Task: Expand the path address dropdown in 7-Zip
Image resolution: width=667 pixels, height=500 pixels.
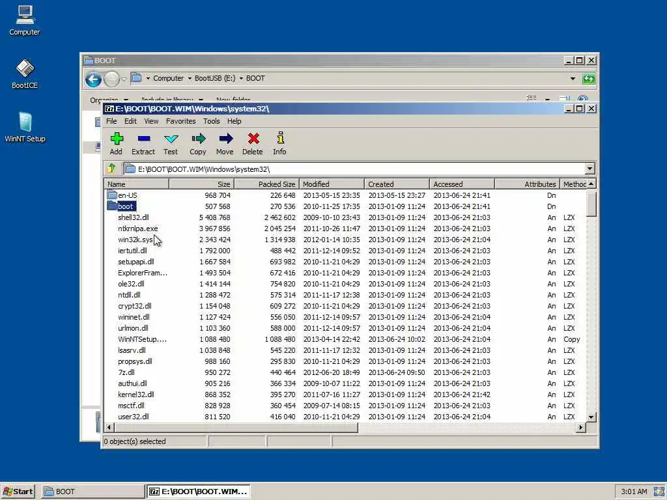Action: tap(589, 169)
